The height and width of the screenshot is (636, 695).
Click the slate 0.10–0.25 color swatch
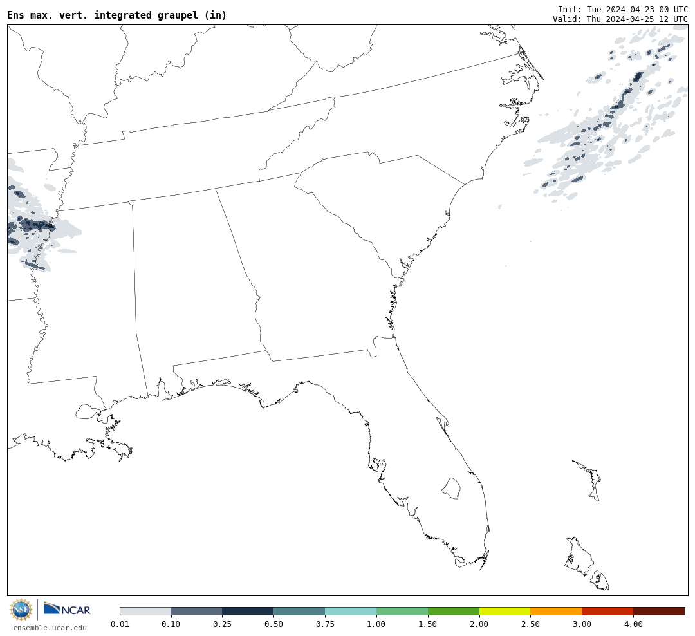(197, 611)
